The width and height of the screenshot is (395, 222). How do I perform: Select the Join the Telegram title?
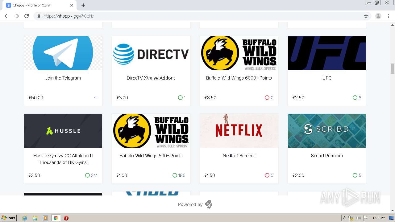coord(63,78)
